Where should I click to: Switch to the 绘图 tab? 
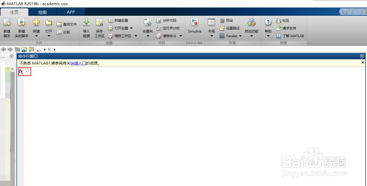(43, 12)
